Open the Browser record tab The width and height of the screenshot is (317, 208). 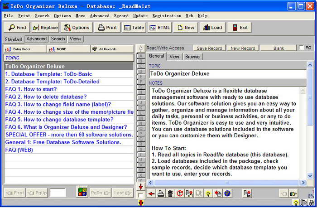click(193, 57)
